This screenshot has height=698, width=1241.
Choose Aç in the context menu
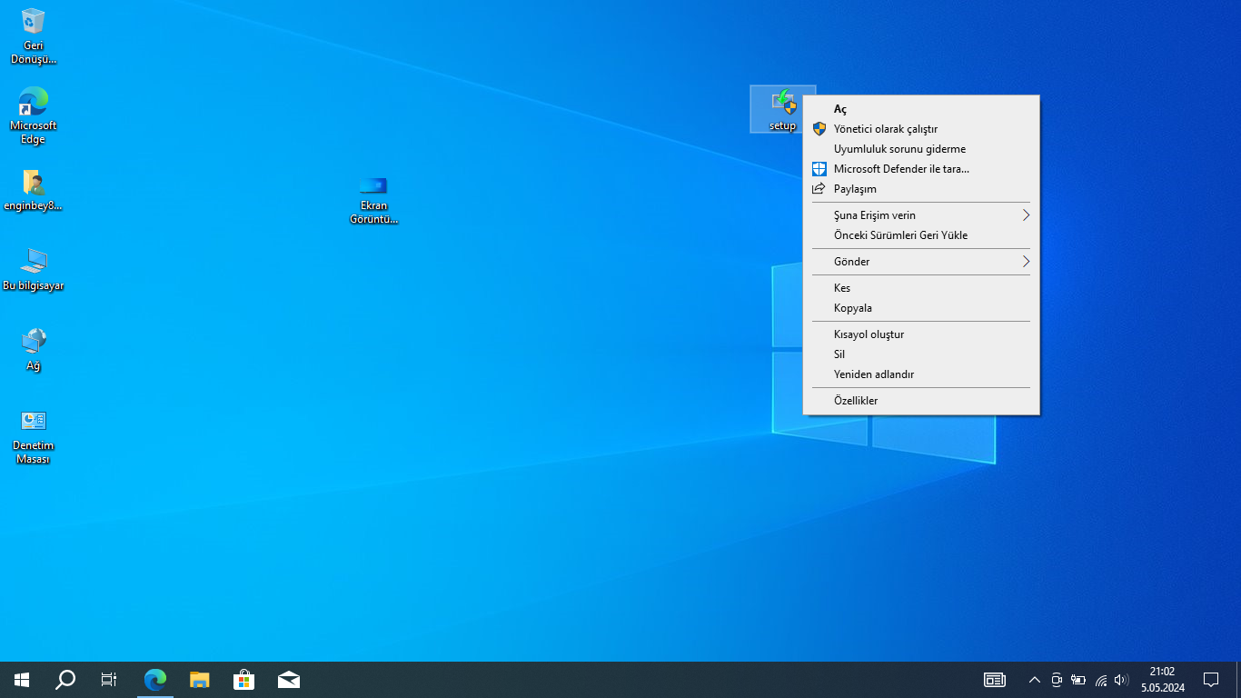click(921, 109)
